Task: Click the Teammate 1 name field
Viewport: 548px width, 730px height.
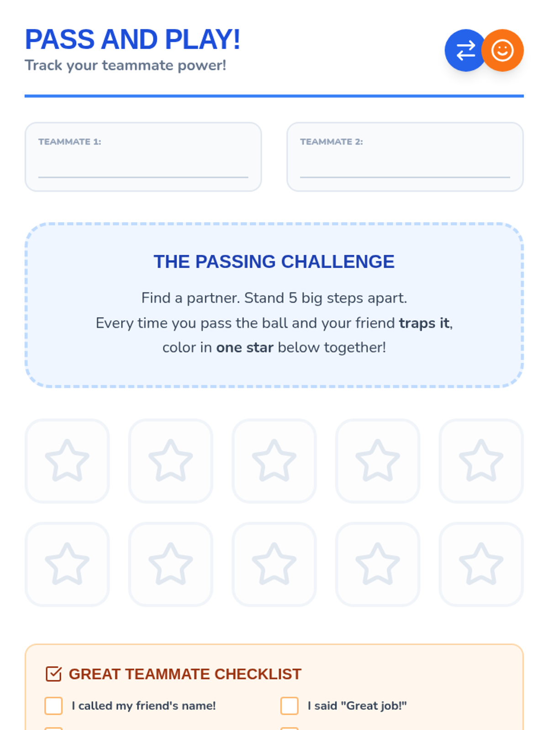Action: coord(143,167)
